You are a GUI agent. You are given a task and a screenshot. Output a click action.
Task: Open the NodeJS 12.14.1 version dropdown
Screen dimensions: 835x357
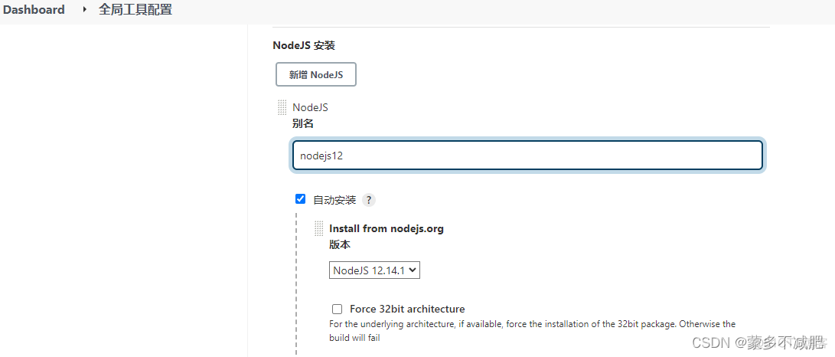point(375,270)
